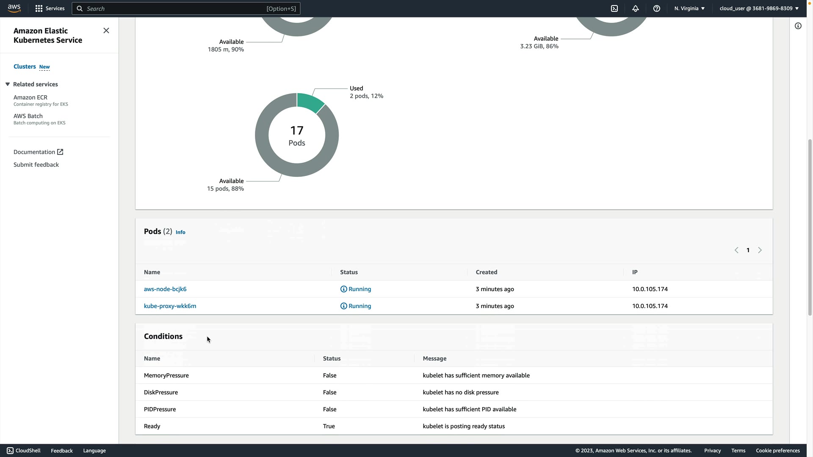Open Amazon ECR related service
813x457 pixels.
(x=30, y=97)
